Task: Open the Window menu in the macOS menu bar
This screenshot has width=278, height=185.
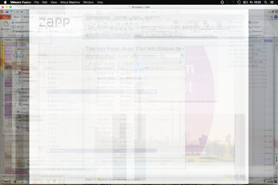Action: click(x=88, y=2)
